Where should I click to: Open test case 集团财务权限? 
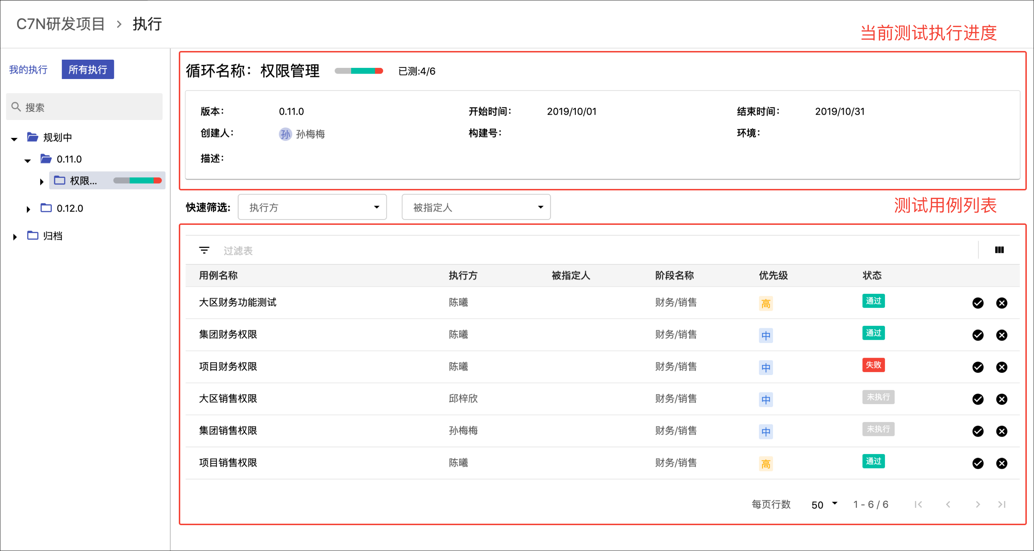[x=228, y=334]
